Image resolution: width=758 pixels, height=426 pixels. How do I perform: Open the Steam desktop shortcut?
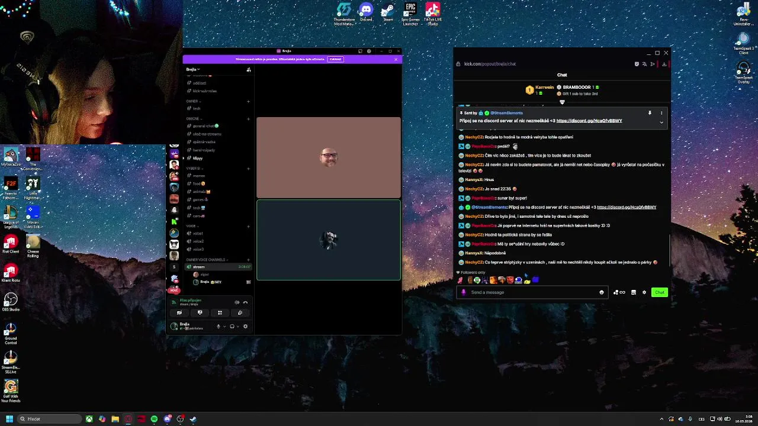[x=388, y=12]
